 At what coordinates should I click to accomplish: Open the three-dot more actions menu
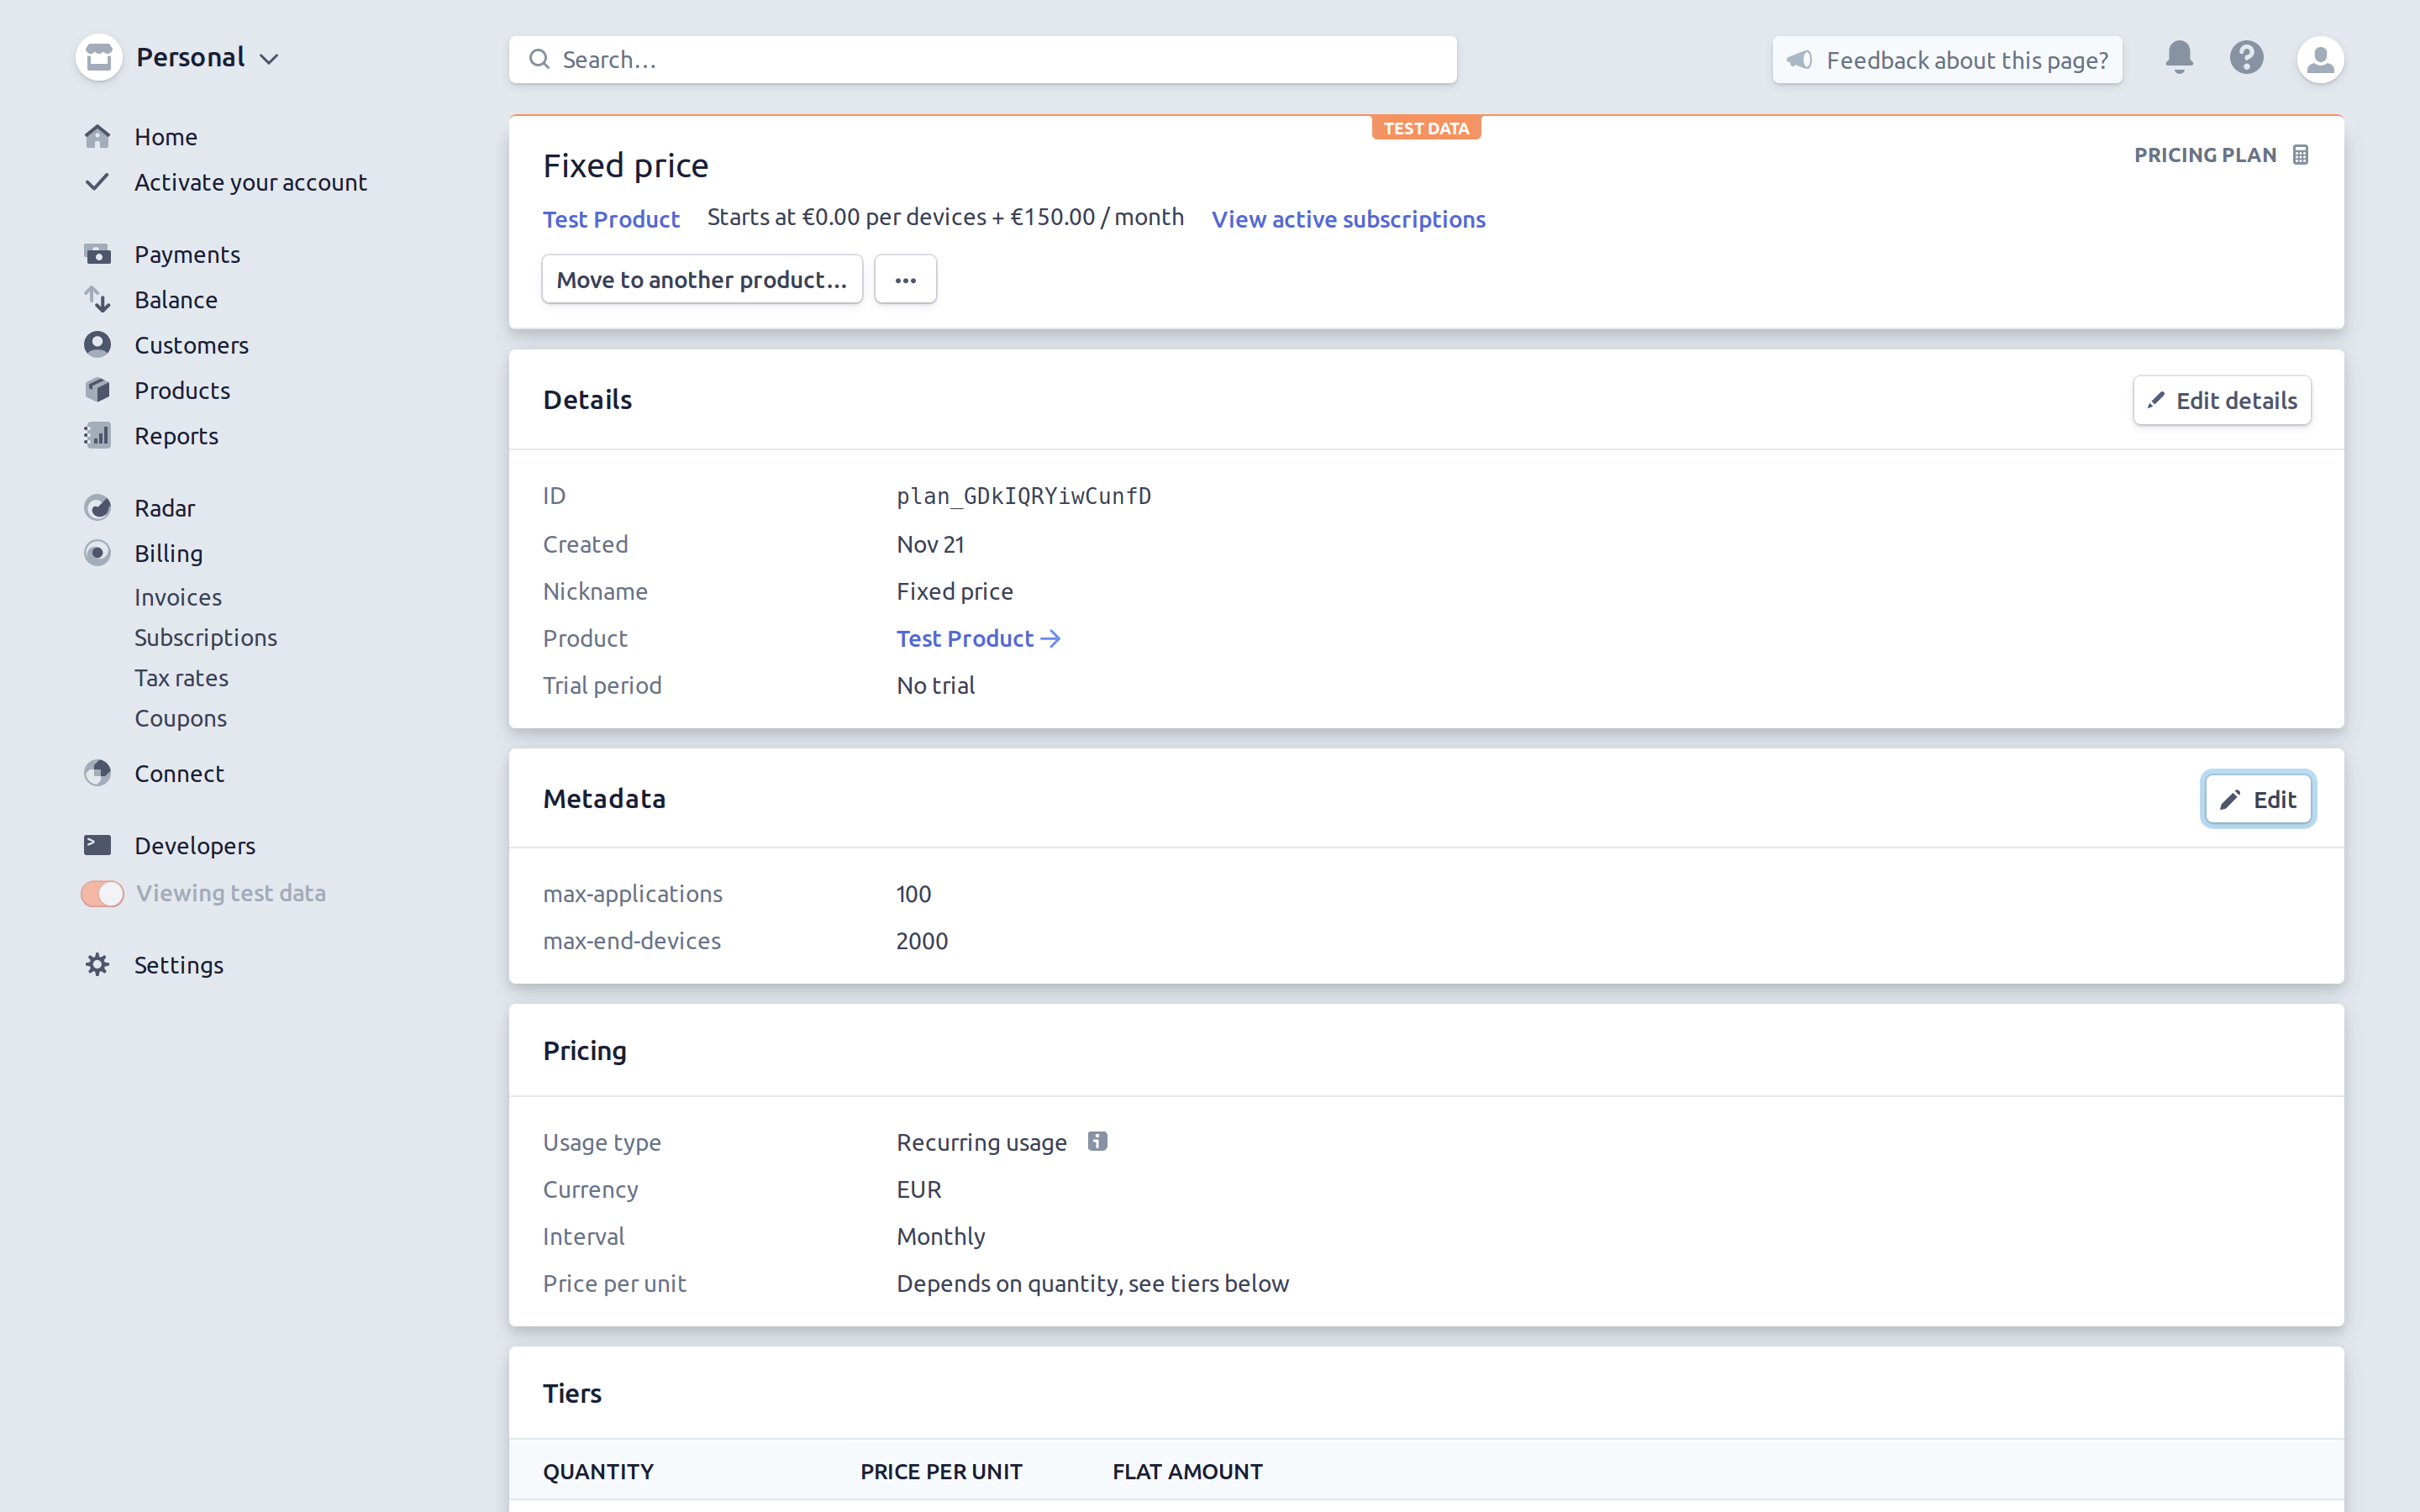[905, 280]
